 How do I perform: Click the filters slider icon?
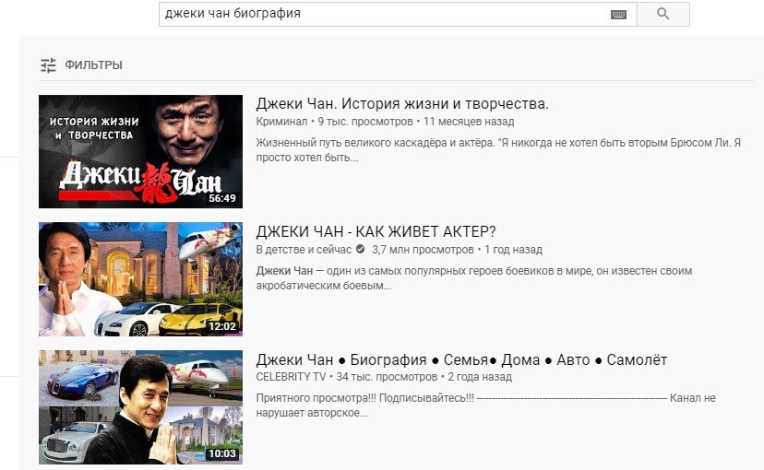tap(48, 65)
